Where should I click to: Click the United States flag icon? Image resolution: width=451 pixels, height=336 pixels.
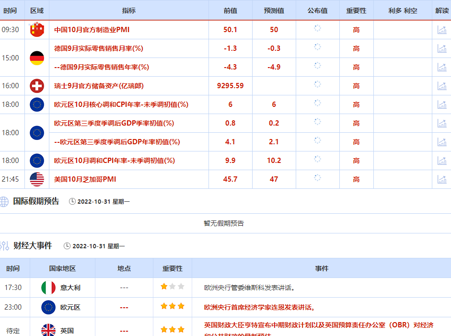pyautogui.click(x=37, y=179)
